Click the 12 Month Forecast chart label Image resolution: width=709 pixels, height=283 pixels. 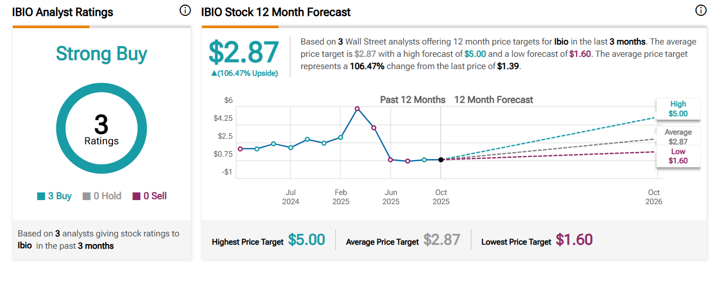(493, 100)
